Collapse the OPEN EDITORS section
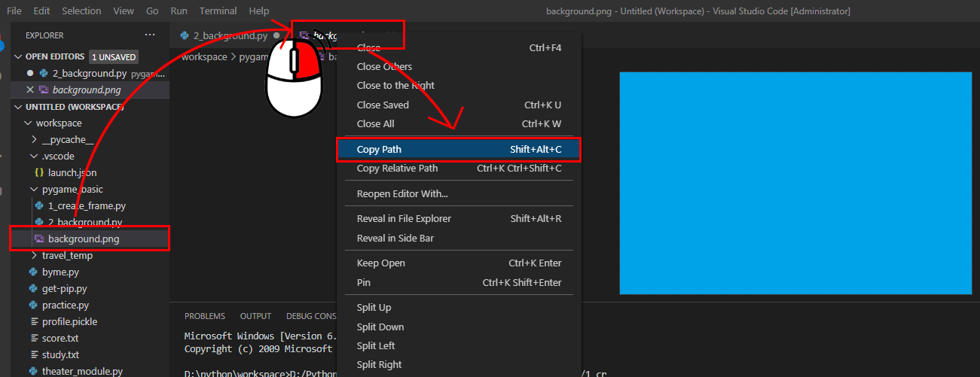Image resolution: width=980 pixels, height=377 pixels. tap(20, 56)
